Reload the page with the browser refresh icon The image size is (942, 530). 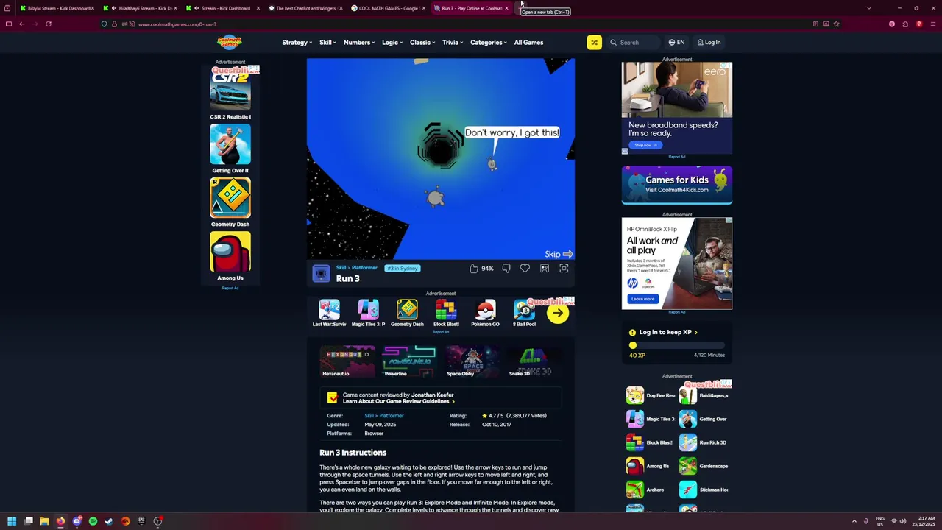pyautogui.click(x=49, y=24)
